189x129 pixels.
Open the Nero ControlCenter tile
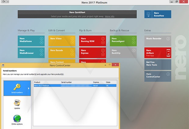coord(158,76)
